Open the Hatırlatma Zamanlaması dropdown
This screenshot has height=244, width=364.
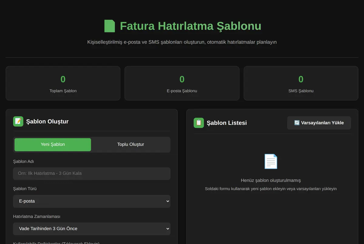pos(92,229)
